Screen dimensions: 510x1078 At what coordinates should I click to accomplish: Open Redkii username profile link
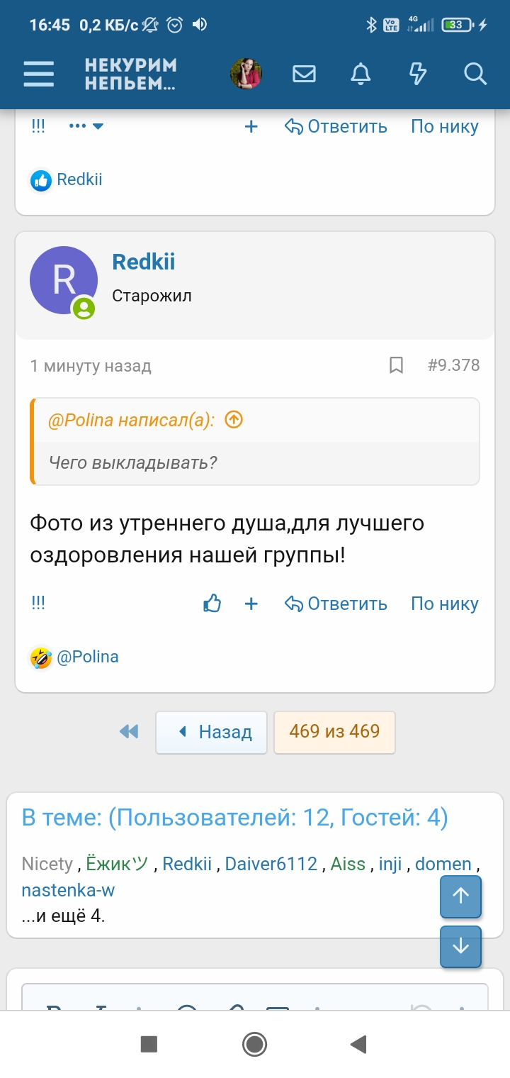click(144, 262)
